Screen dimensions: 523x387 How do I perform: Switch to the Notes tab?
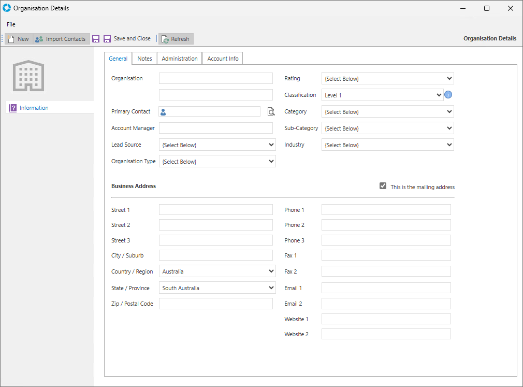click(144, 59)
